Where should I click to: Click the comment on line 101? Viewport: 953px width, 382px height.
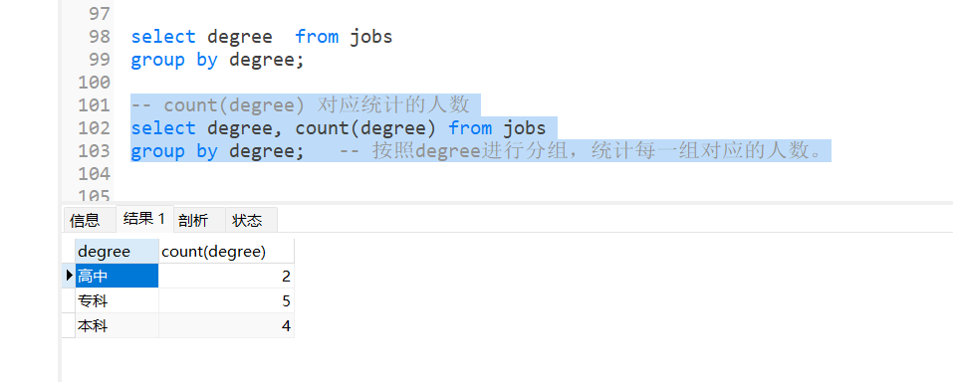(301, 105)
